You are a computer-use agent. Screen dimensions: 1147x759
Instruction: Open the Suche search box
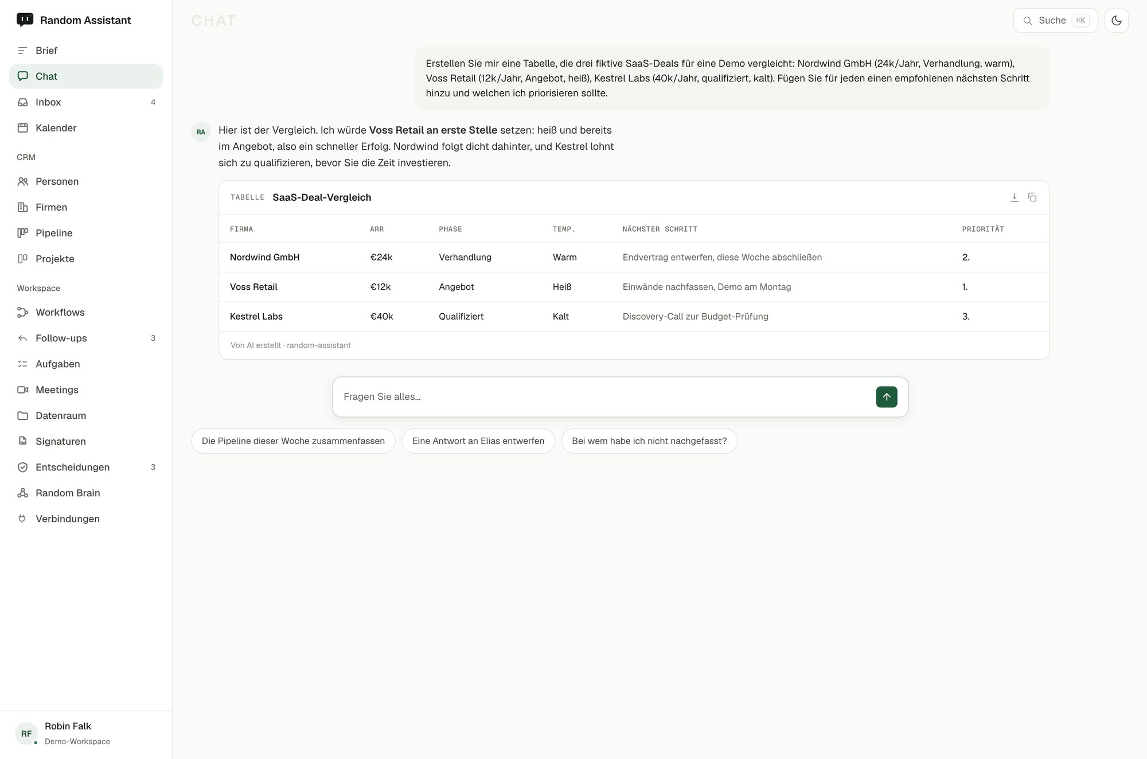tap(1055, 21)
